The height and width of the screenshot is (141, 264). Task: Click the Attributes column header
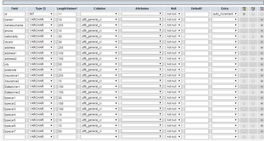point(142,9)
